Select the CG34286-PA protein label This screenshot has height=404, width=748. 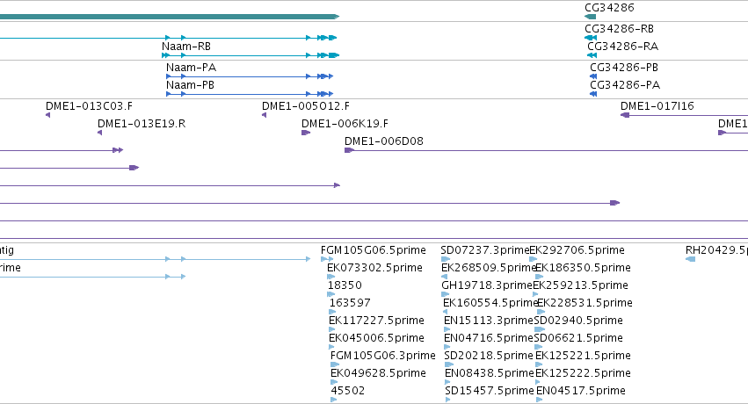pyautogui.click(x=625, y=85)
